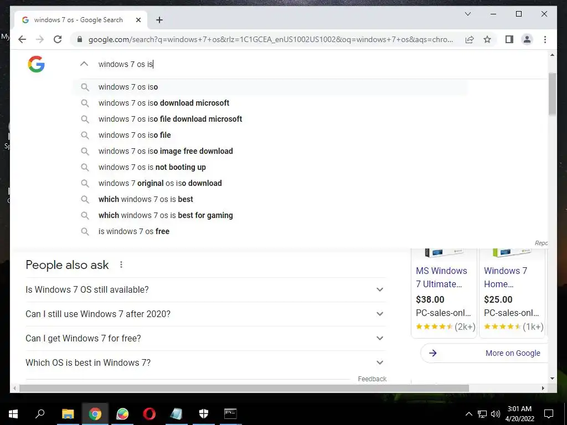Click the Chrome taskbar icon
This screenshot has width=567, height=425.
[x=95, y=414]
